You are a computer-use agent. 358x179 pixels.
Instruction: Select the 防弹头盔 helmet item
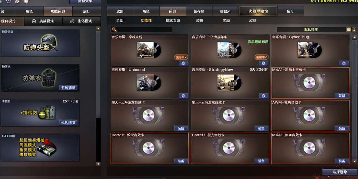coord(40,43)
